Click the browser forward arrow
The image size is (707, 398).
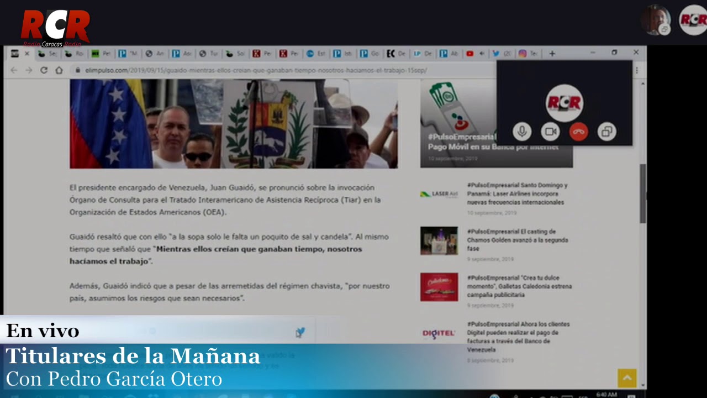coord(29,70)
